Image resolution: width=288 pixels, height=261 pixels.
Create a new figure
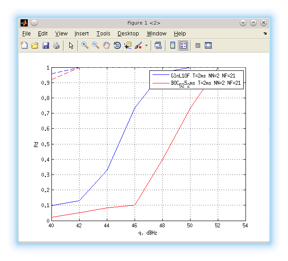tap(24, 45)
